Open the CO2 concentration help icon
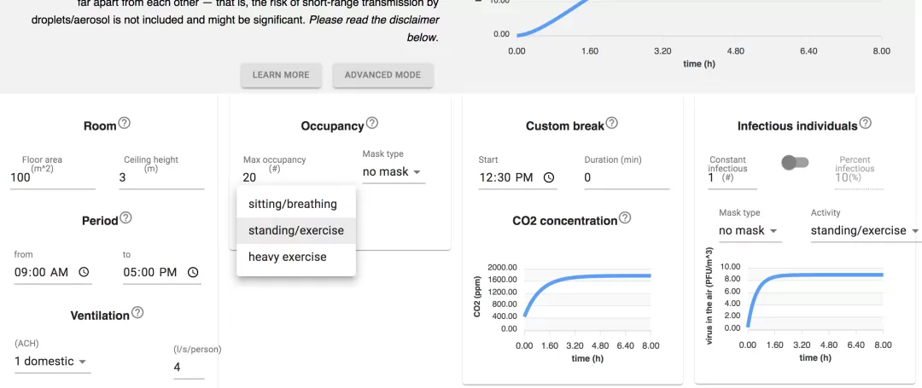 click(x=625, y=217)
